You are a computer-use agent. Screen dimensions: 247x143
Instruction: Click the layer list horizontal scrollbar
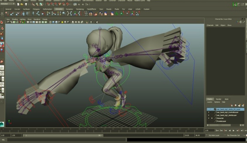pos(220,125)
